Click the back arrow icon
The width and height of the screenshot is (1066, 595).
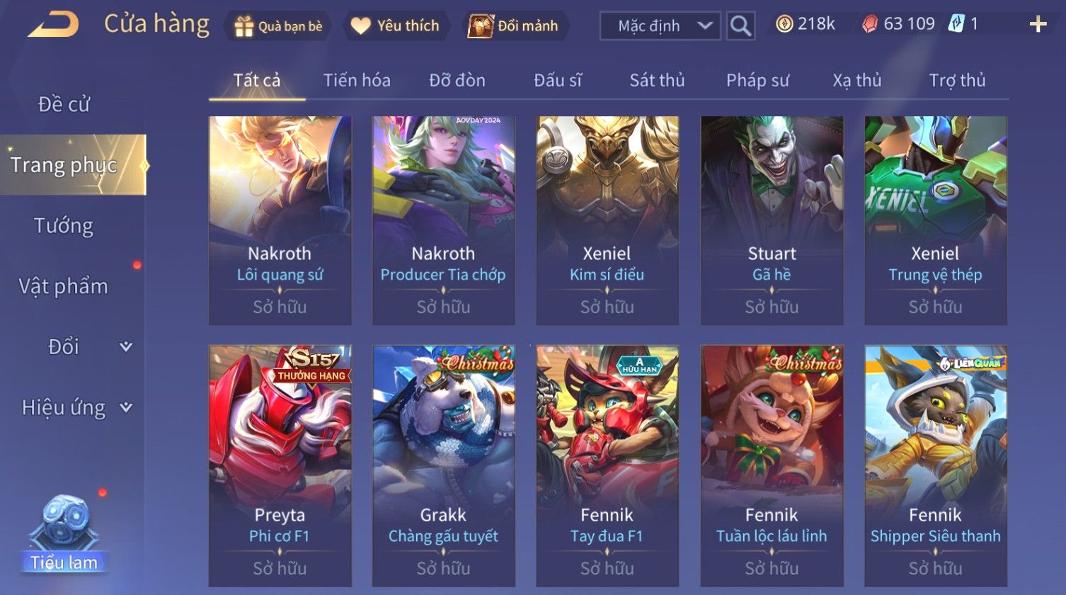coord(53,25)
